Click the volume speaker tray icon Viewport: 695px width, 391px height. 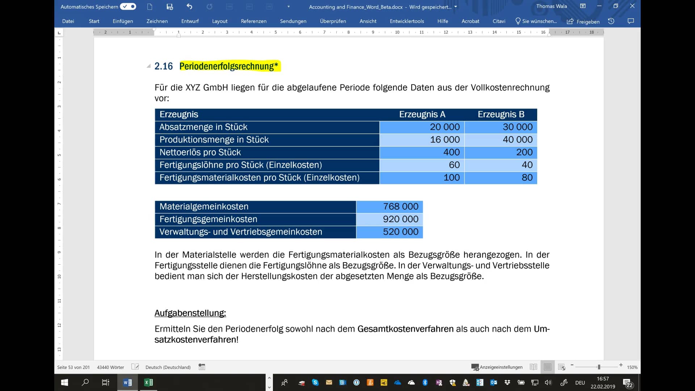click(x=548, y=382)
